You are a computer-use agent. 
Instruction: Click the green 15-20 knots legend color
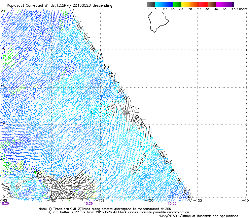pyautogui.click(x=177, y=4)
